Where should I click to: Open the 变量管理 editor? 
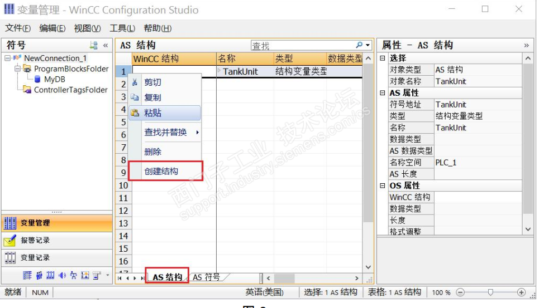click(57, 223)
